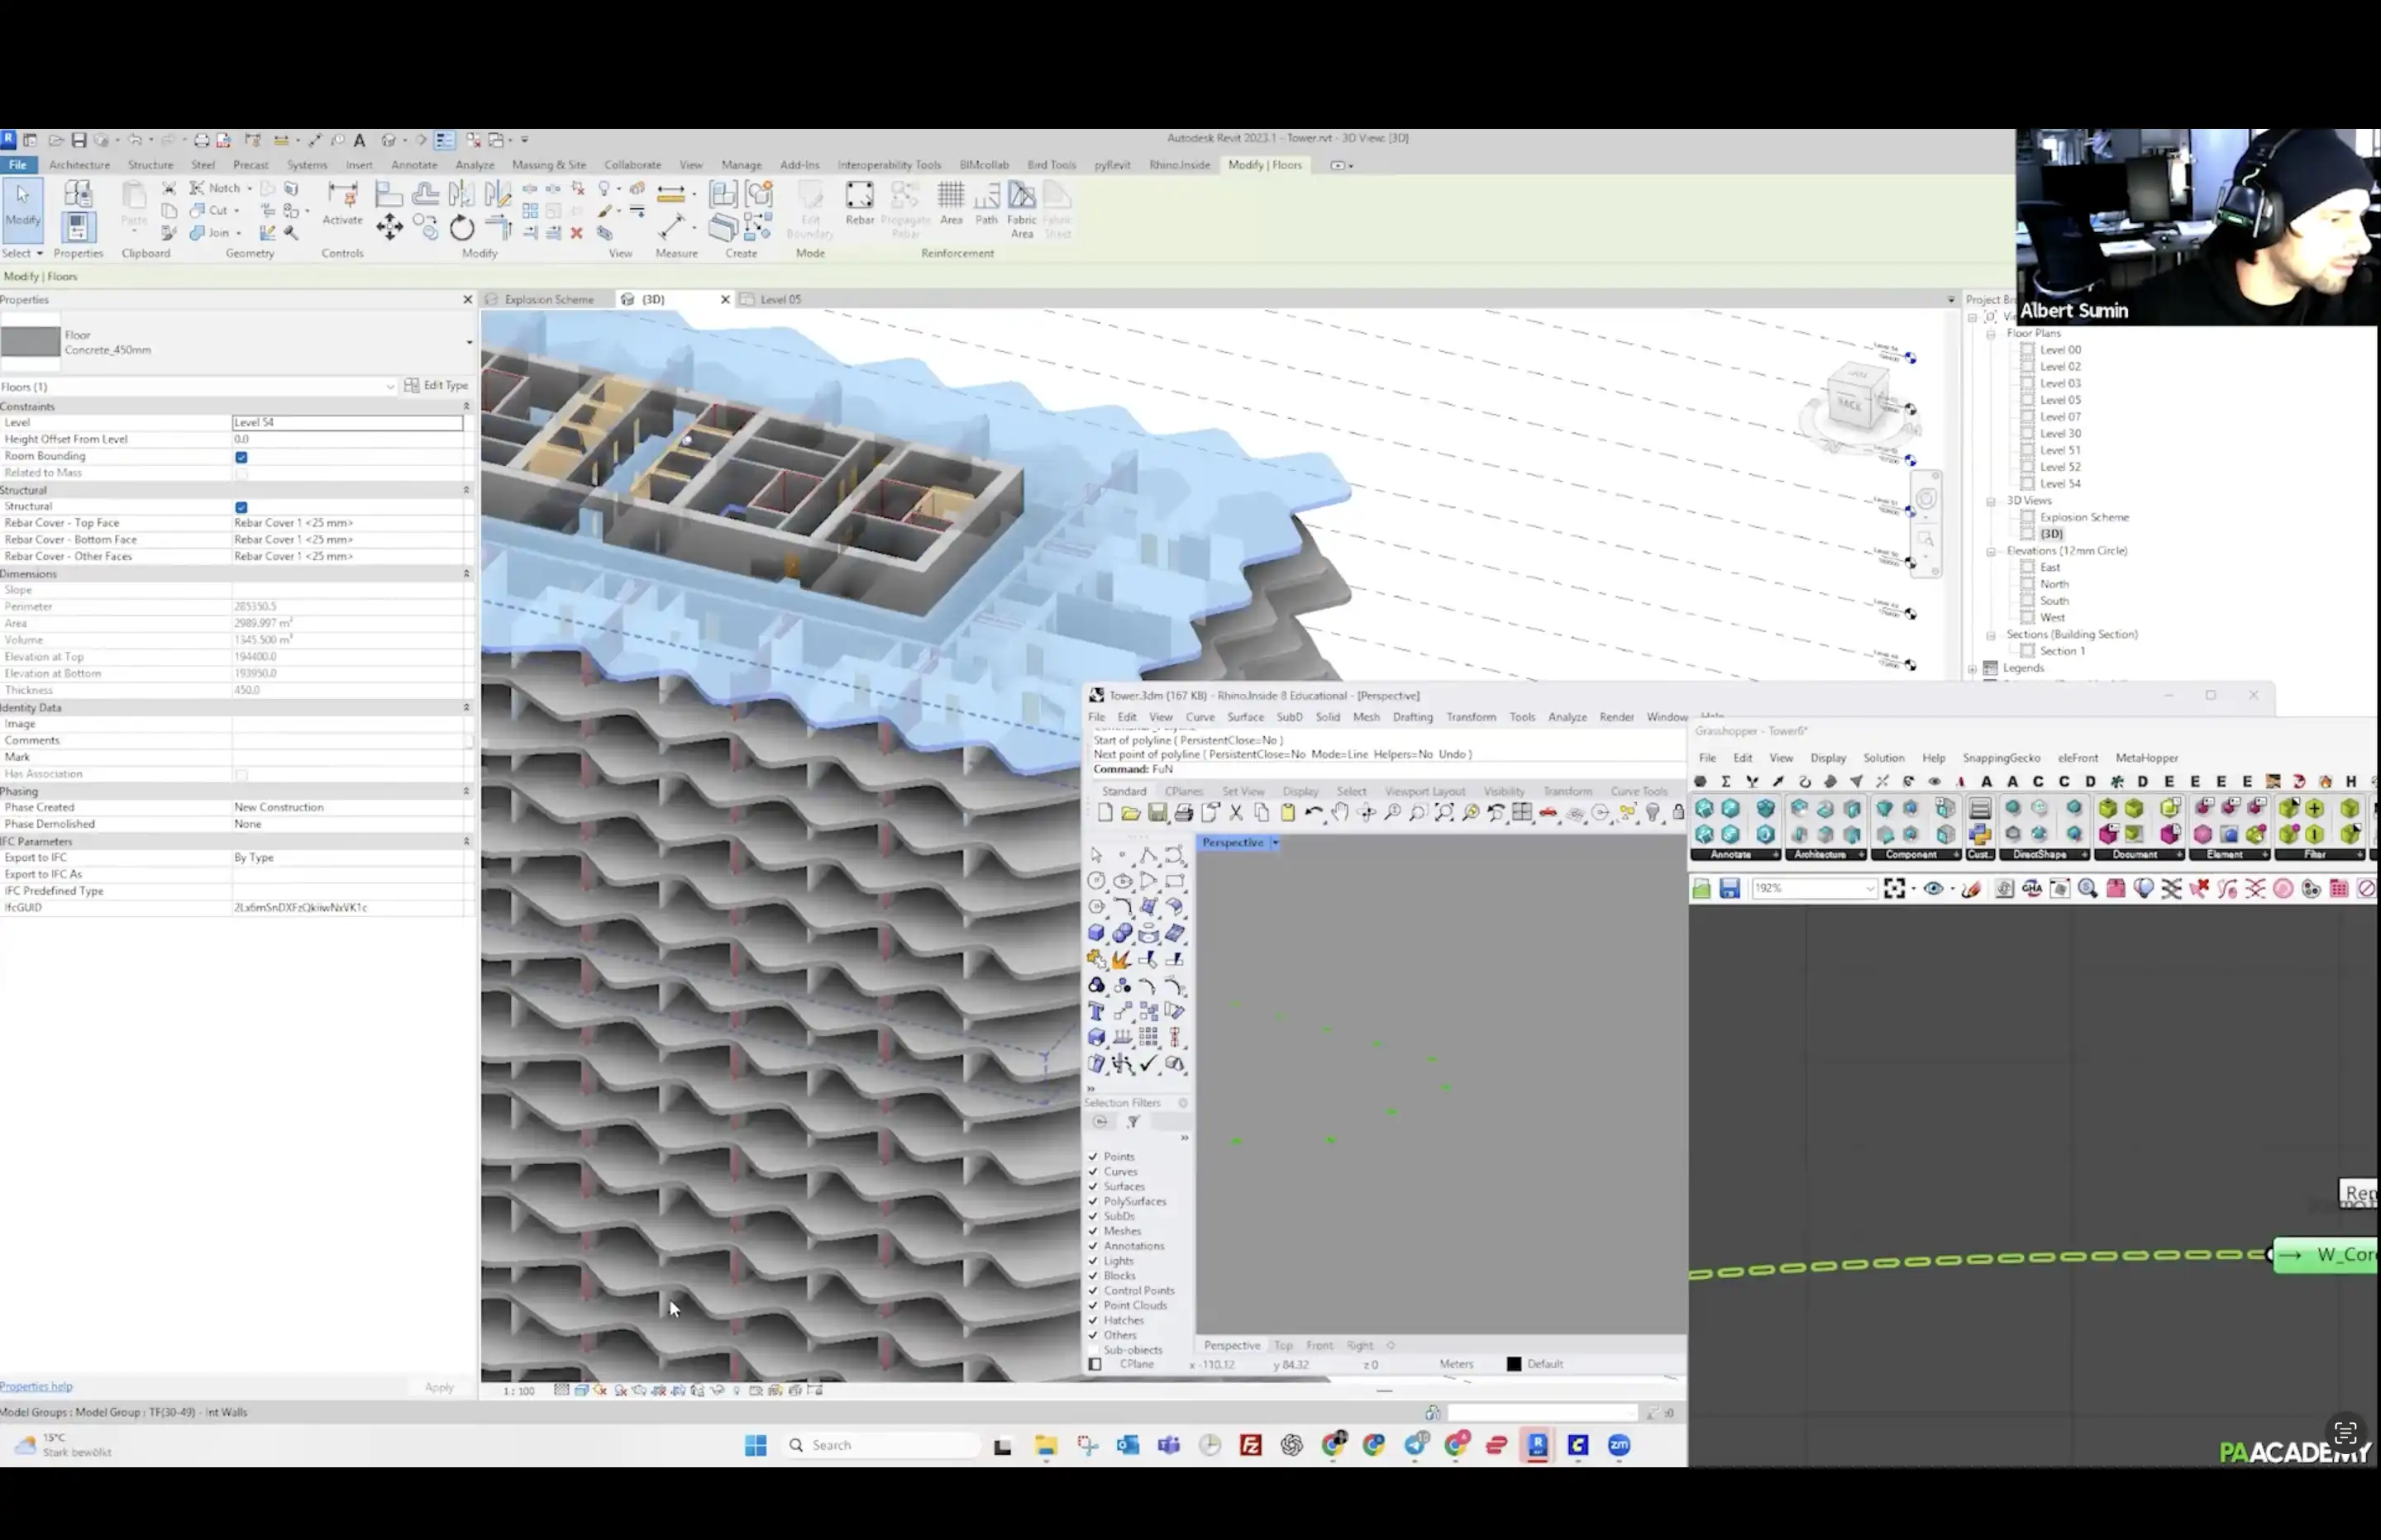Collapse the Floor Plans tree node
The image size is (2381, 1540).
click(1991, 334)
